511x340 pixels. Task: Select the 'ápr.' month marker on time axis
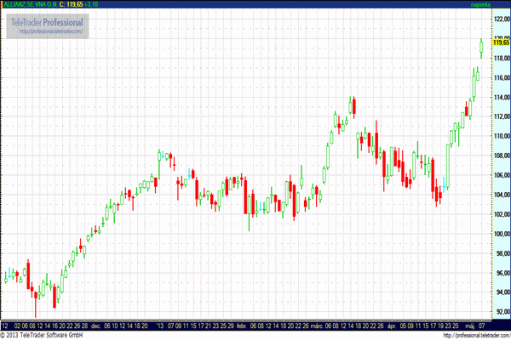392,325
